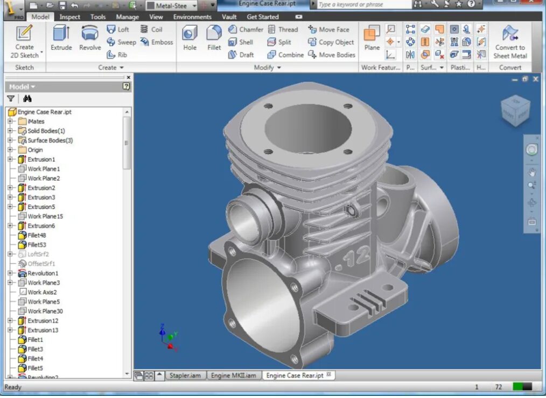Choose the Loft tool
The width and height of the screenshot is (546, 398).
point(118,30)
